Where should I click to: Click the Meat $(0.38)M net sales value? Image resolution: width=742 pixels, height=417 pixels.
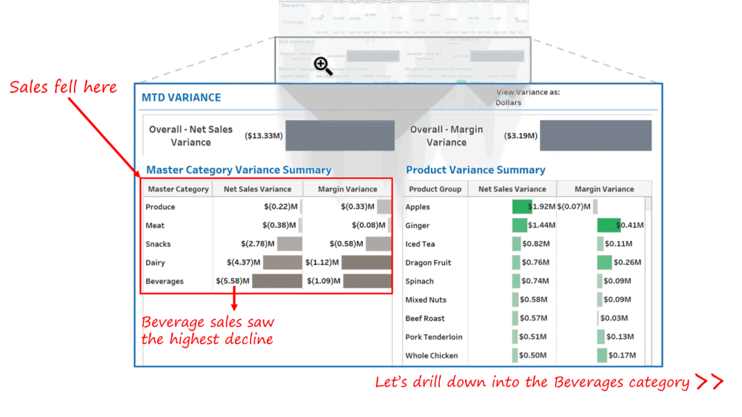(x=279, y=225)
